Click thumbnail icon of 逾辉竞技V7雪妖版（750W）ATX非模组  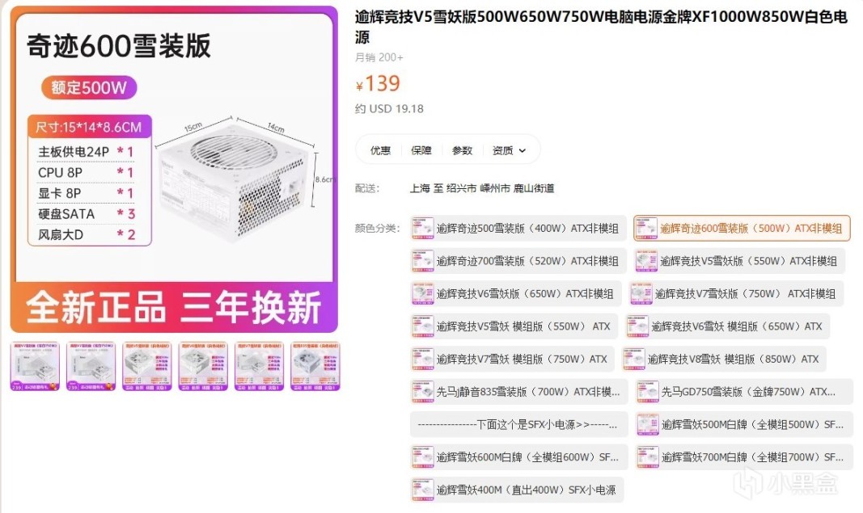(641, 293)
